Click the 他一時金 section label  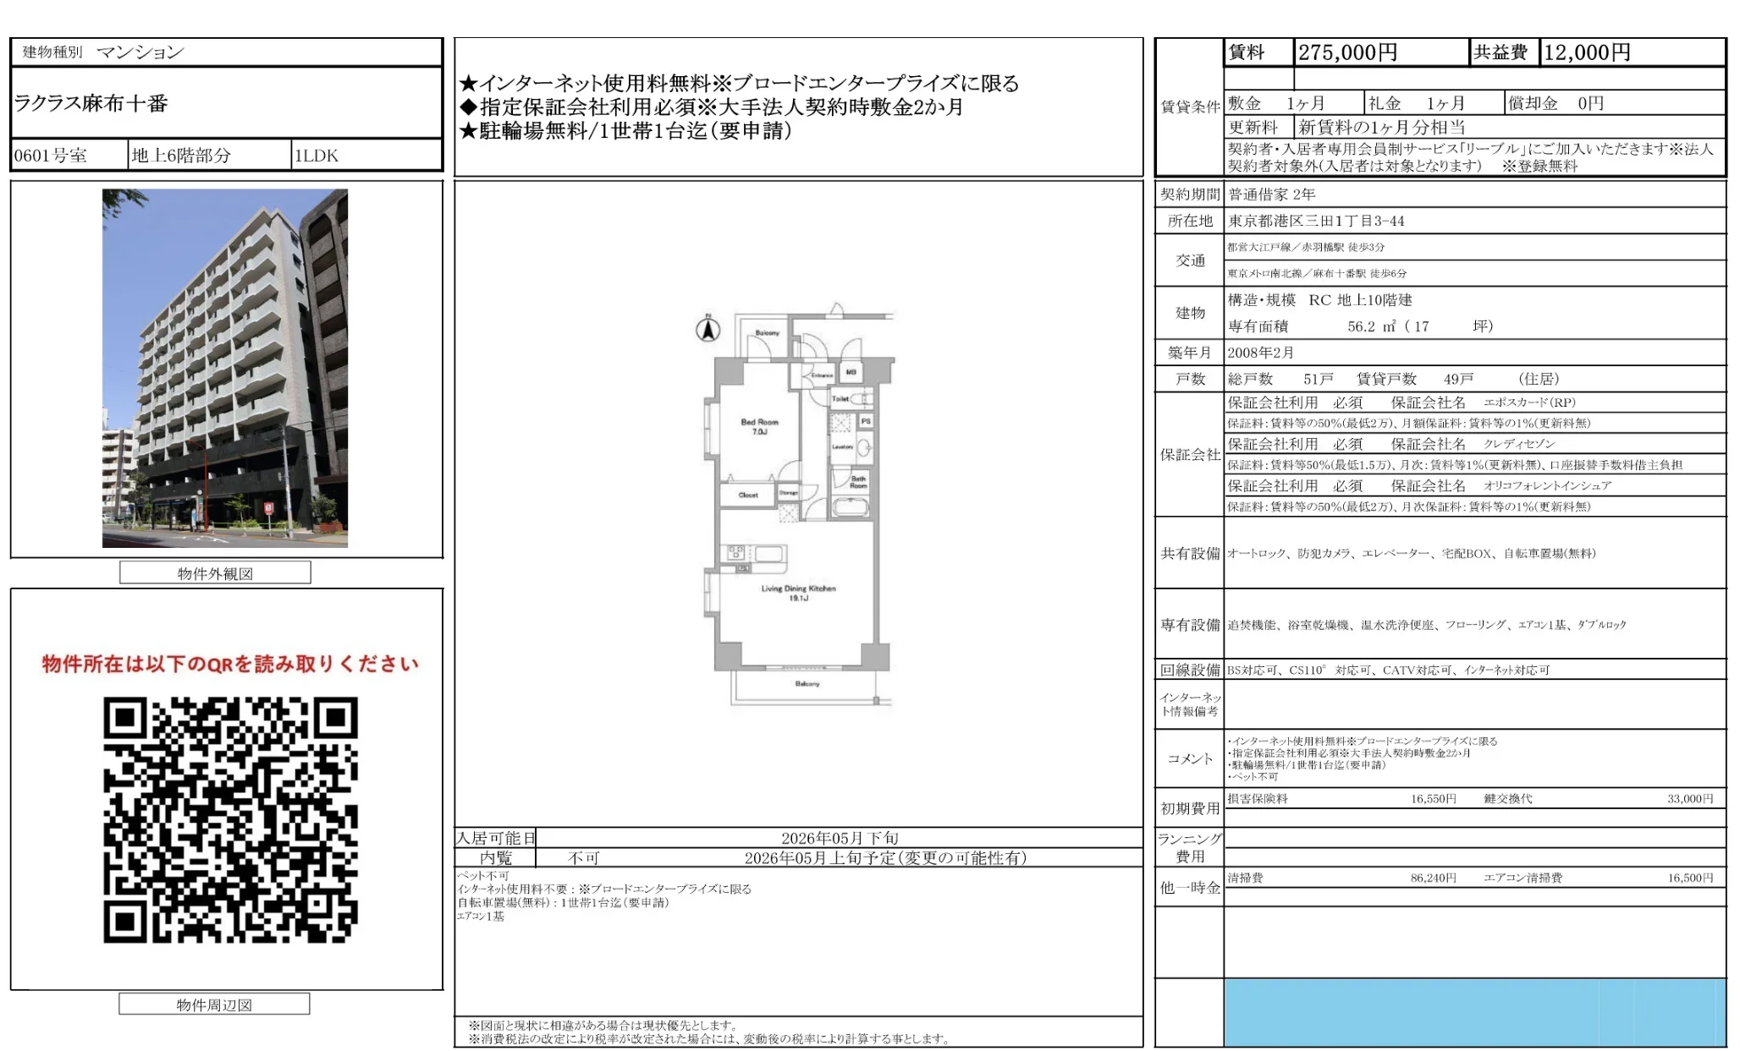coord(1190,888)
